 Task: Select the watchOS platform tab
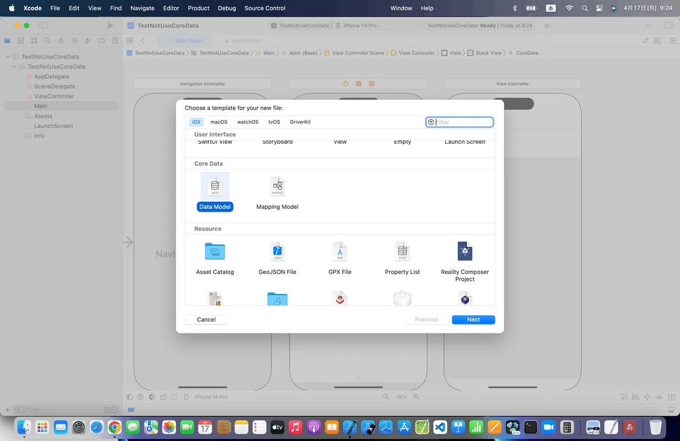click(x=248, y=122)
